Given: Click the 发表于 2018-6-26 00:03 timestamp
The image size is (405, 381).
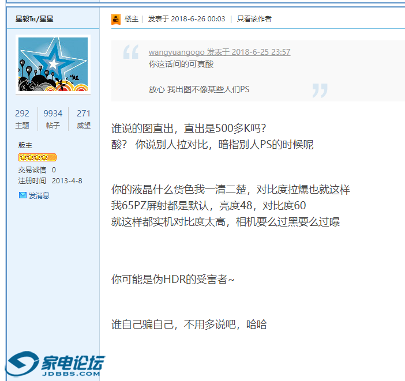Looking at the screenshot, I should (x=186, y=19).
